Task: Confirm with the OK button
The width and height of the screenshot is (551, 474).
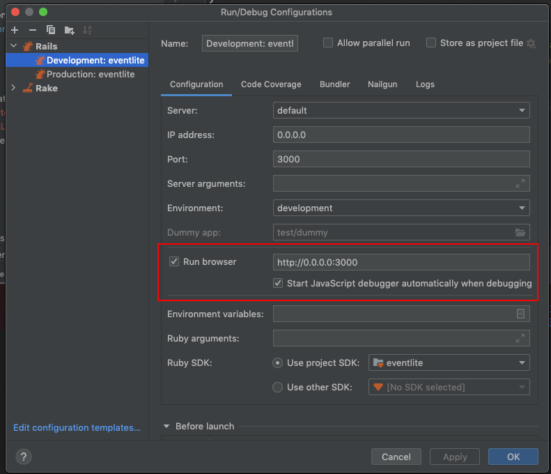Action: click(513, 457)
